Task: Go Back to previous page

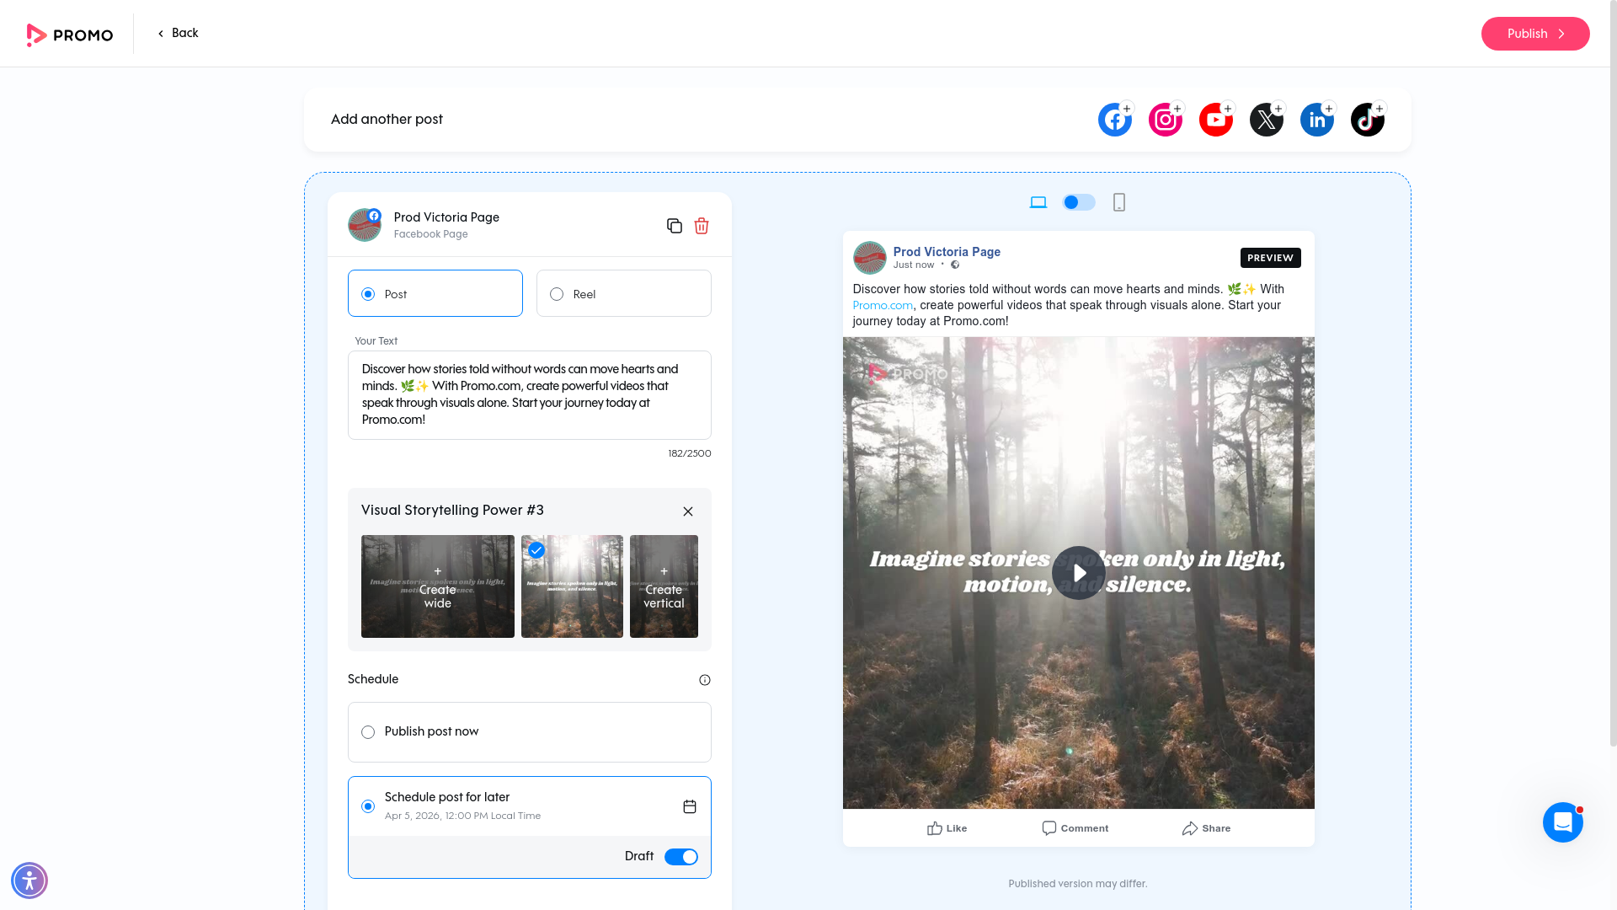Action: point(178,33)
